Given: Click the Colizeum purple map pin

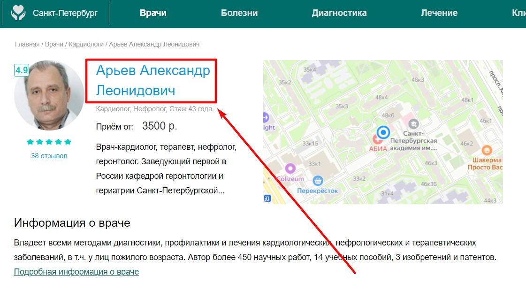Looking at the screenshot, I should click(x=290, y=168).
